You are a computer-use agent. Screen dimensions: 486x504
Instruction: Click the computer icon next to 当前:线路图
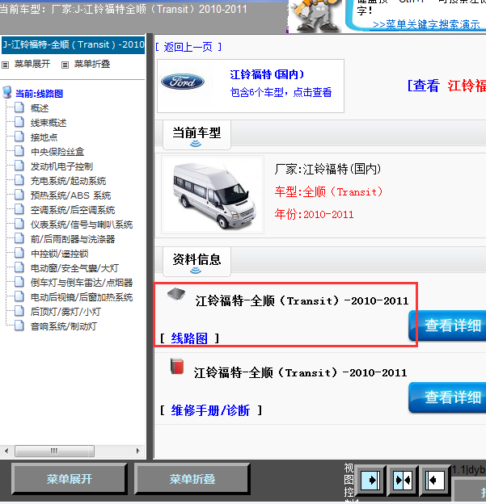(x=6, y=92)
